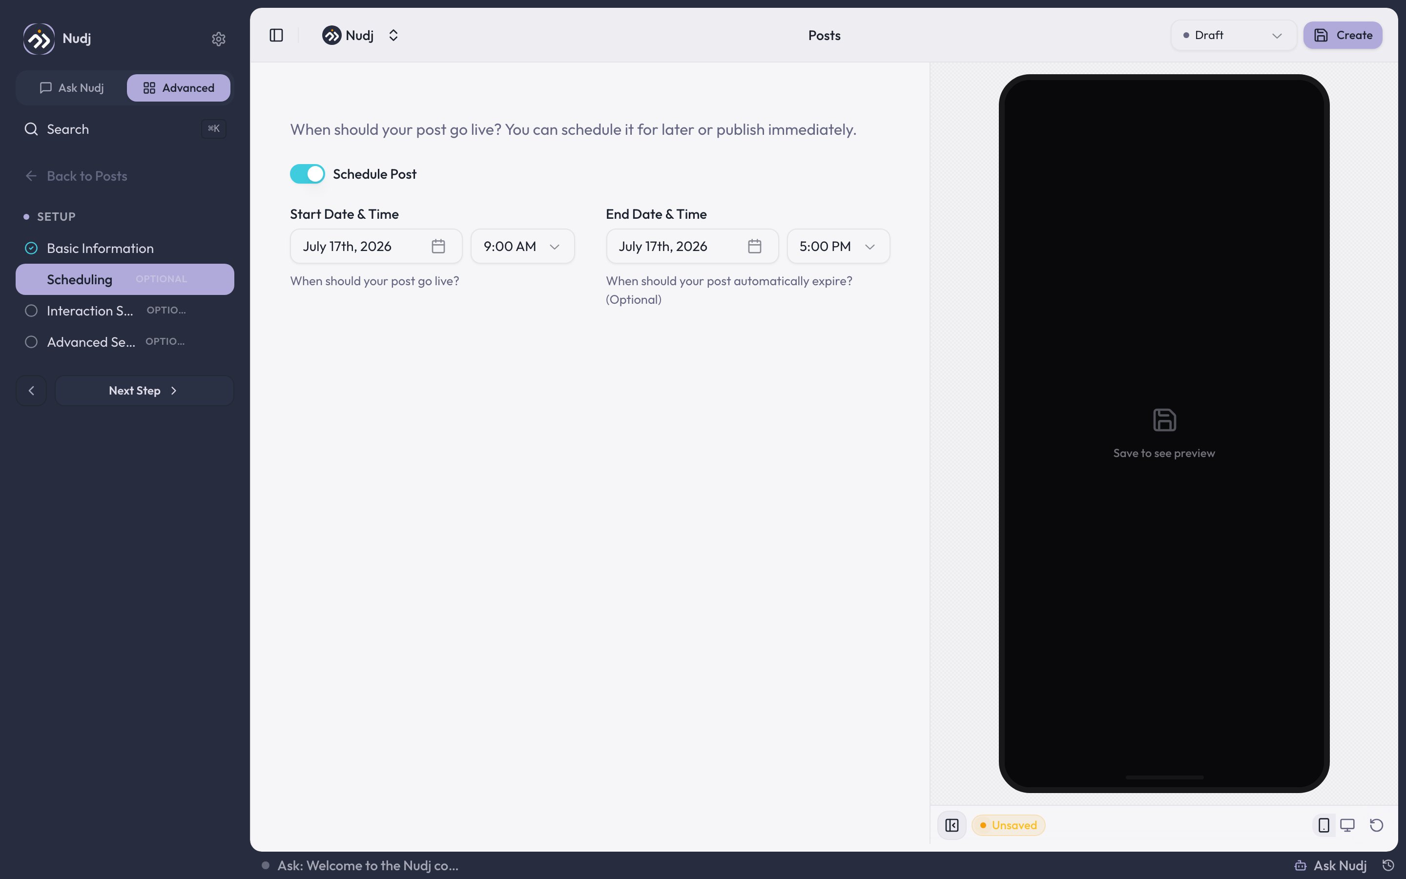Viewport: 1406px width, 879px height.
Task: Click the Create button
Action: [x=1342, y=36]
